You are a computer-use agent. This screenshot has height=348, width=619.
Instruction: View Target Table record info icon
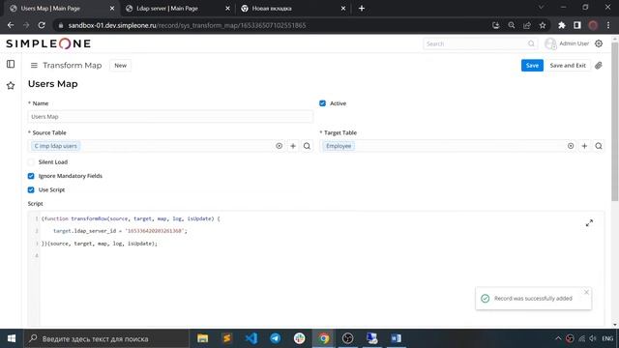coord(571,146)
